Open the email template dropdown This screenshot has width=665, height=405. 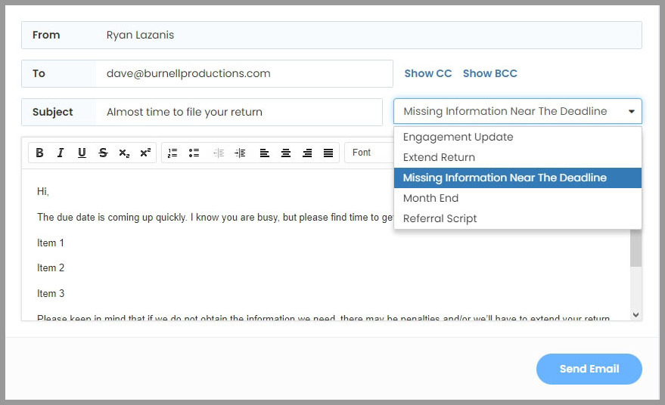click(x=517, y=111)
